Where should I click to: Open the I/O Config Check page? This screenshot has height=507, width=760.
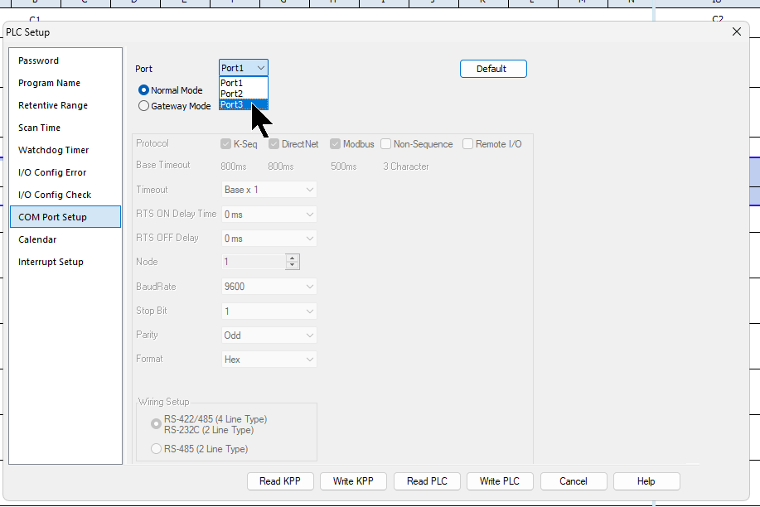tap(65, 195)
